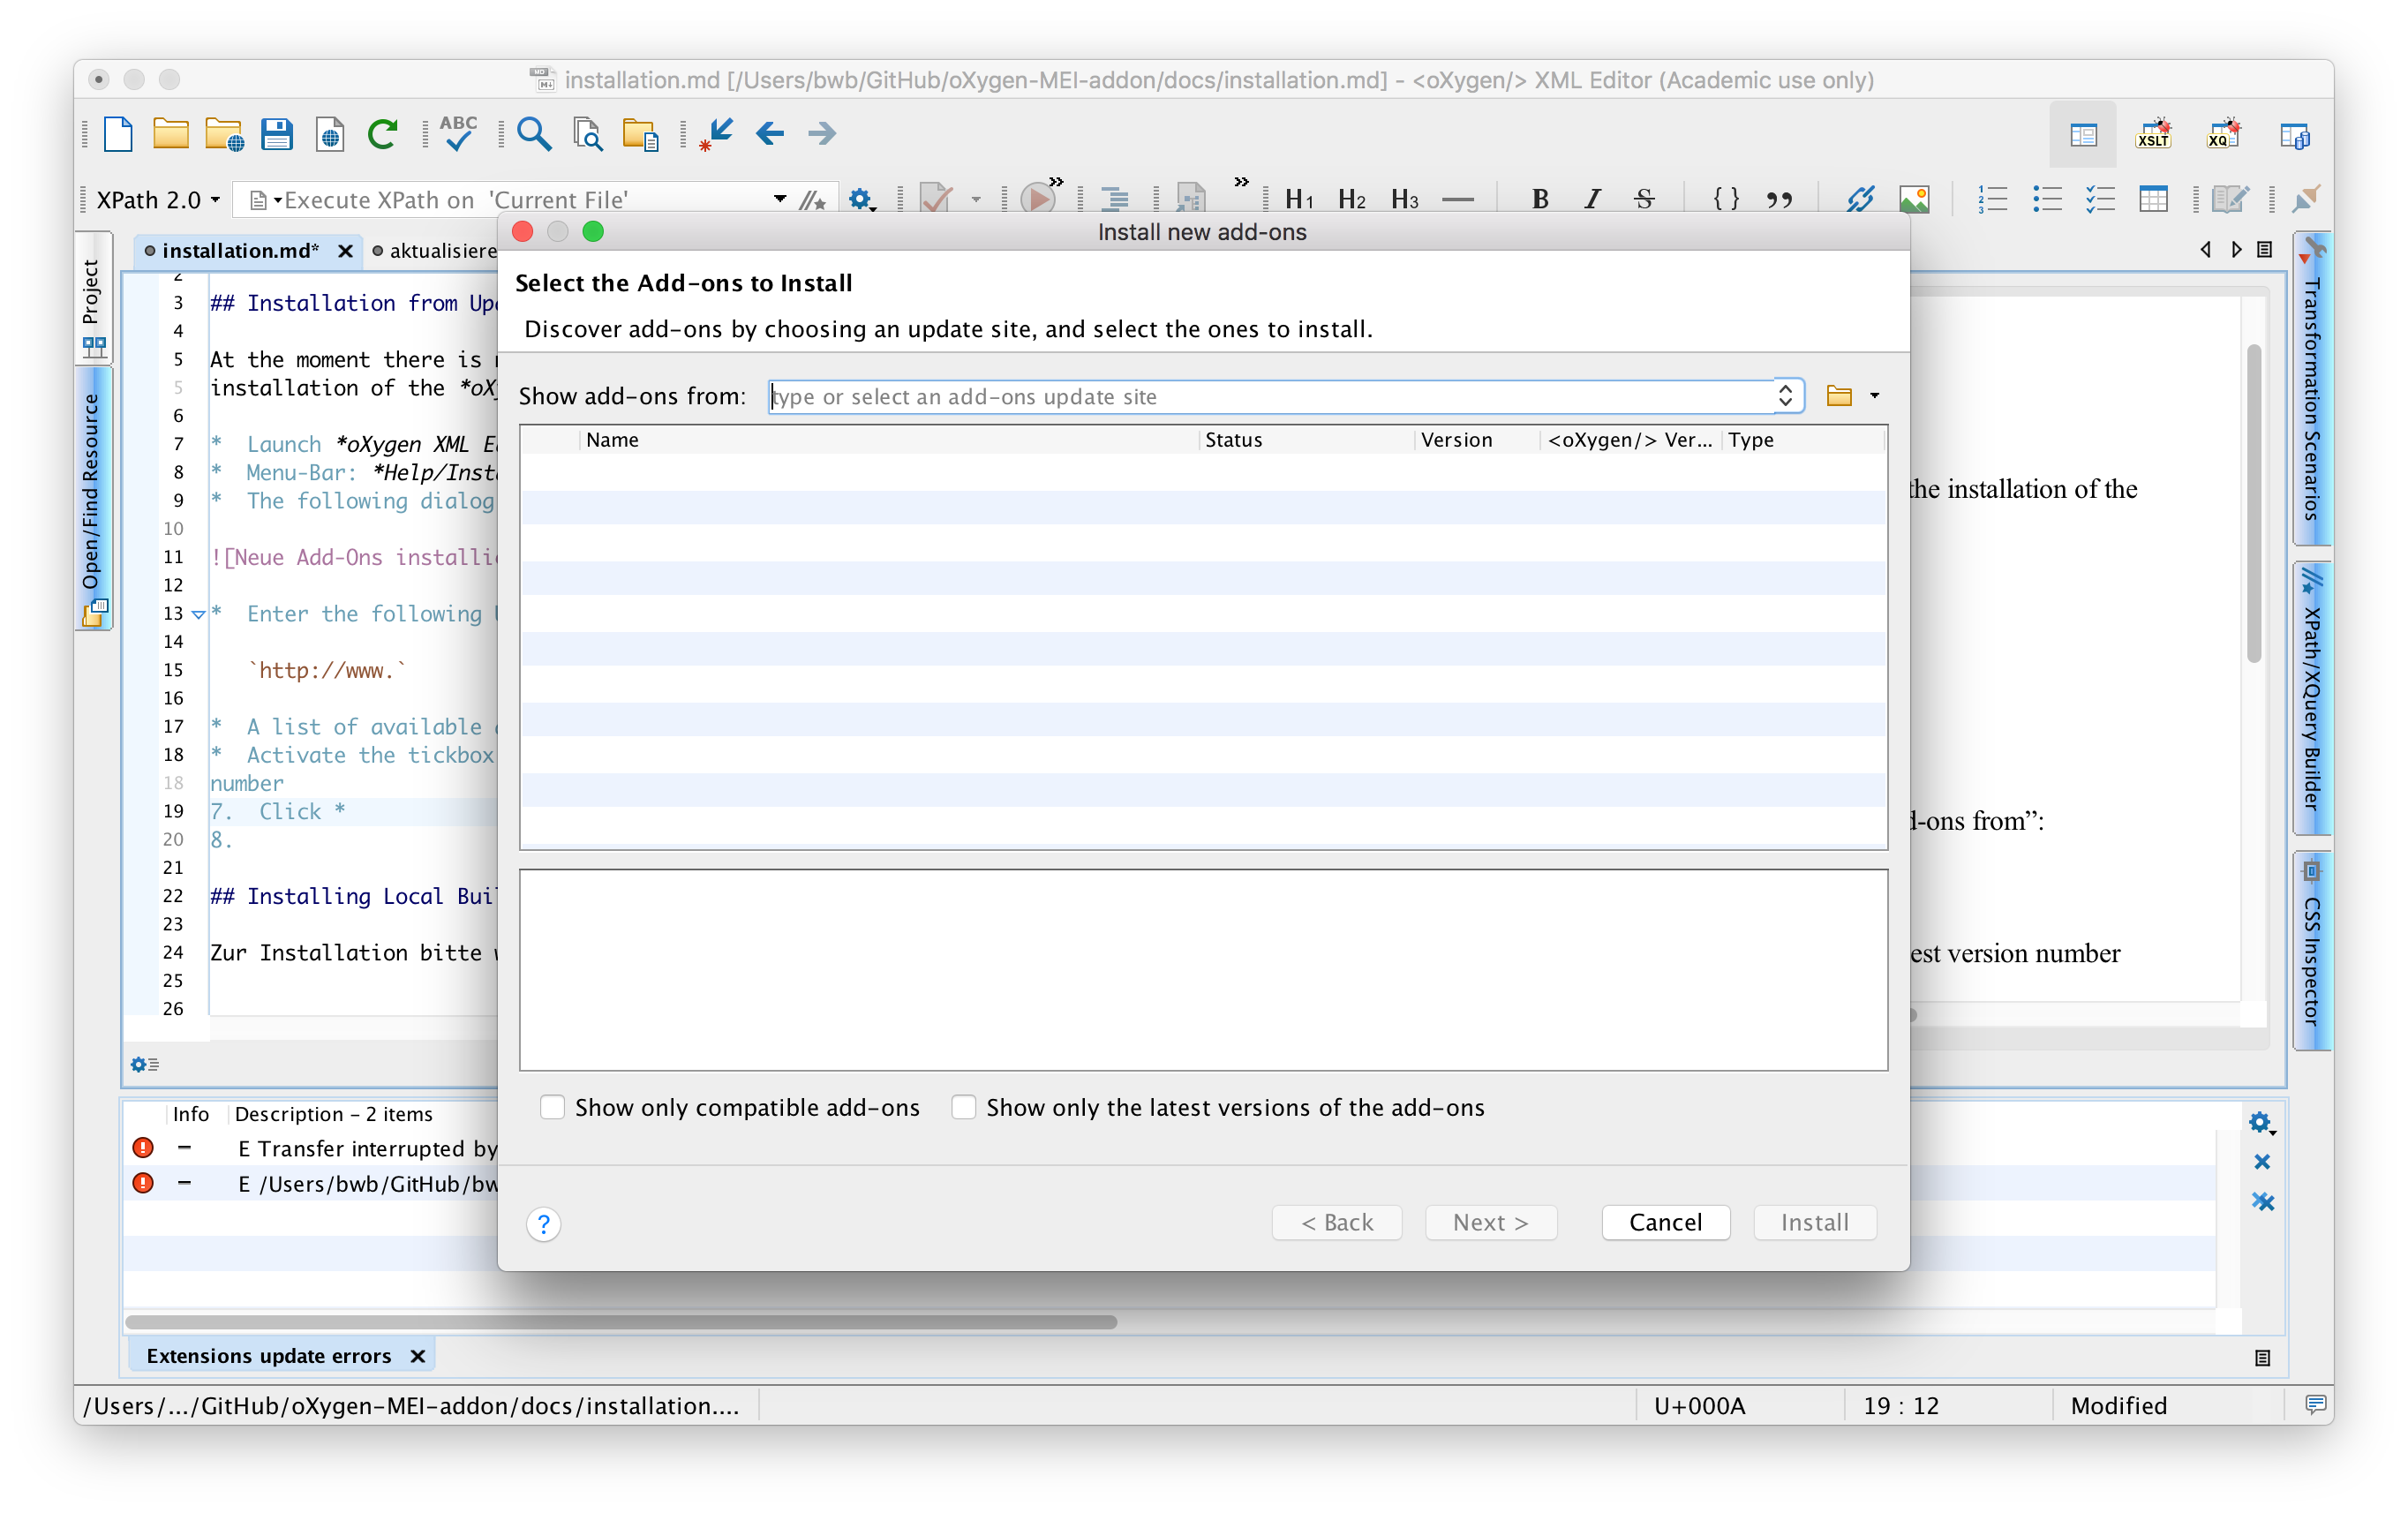Click the Cancel button
Screen dimensions: 2408x1513
(1662, 1222)
